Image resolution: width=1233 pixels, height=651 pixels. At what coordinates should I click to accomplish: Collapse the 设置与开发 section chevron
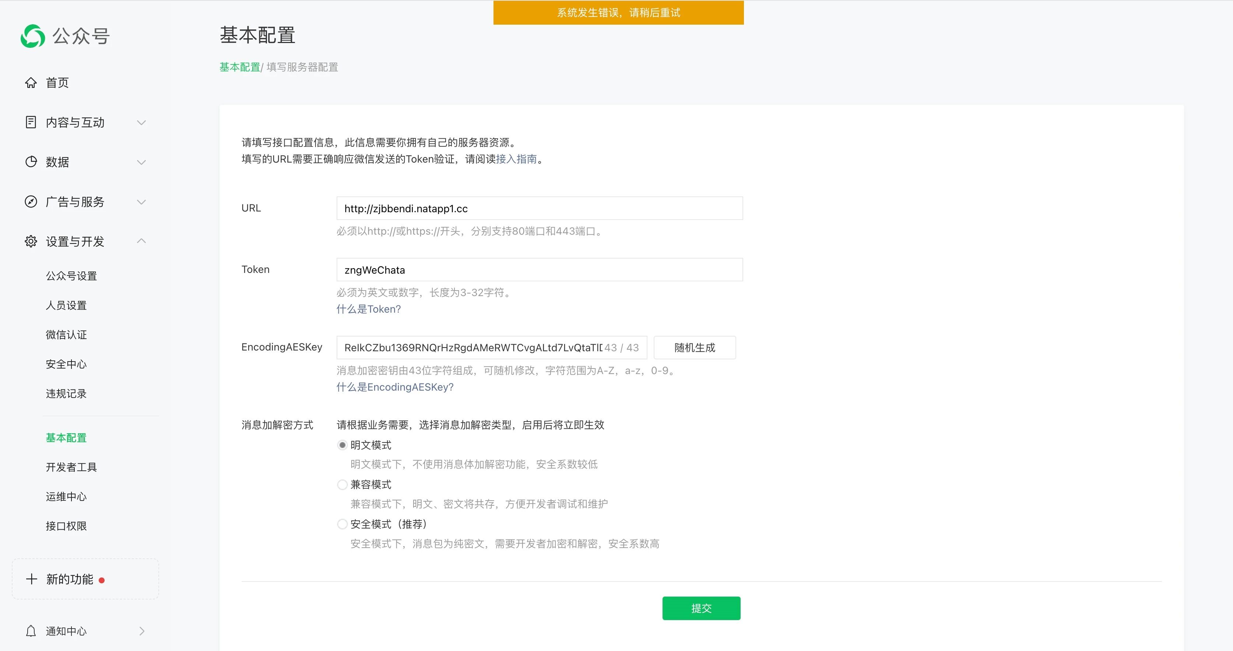(x=141, y=241)
